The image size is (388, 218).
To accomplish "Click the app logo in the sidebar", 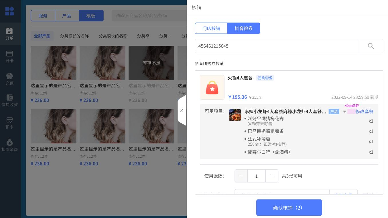I will 9,11.
